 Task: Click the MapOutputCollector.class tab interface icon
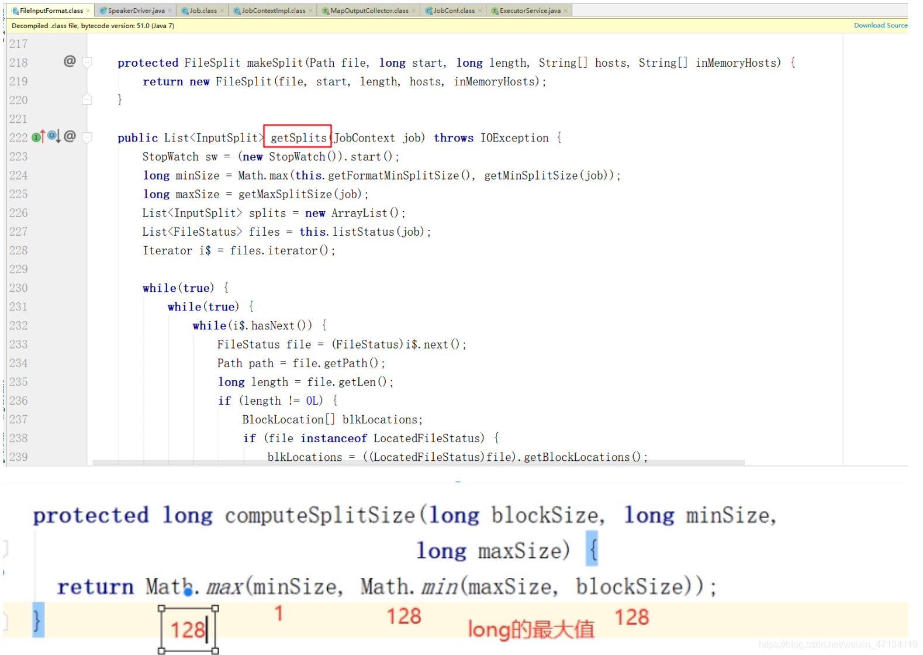click(x=326, y=11)
